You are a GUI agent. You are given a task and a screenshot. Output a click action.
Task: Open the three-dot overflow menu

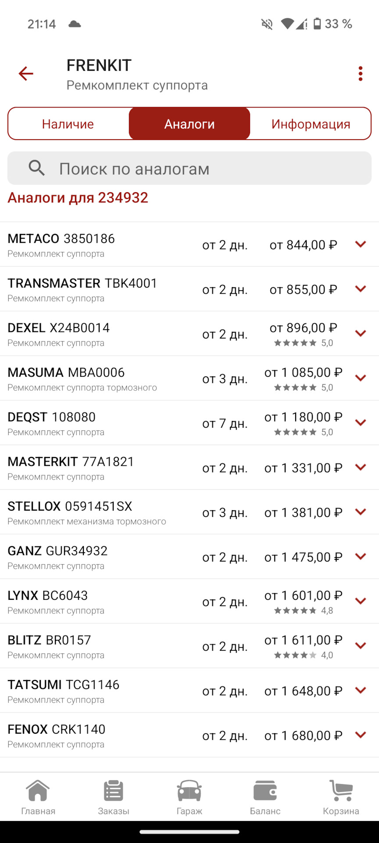pyautogui.click(x=360, y=73)
